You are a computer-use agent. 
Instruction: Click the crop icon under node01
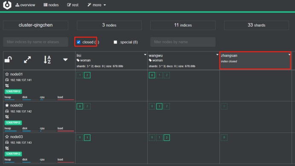7,86
